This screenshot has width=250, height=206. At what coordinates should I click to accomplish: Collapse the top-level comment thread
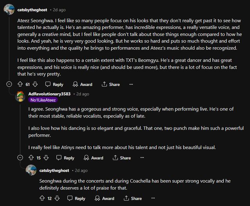point(9,84)
